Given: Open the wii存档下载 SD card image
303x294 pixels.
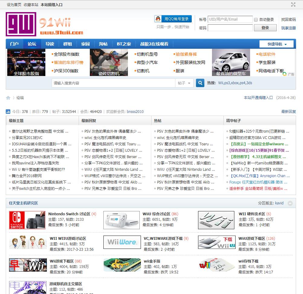Looking at the screenshot, I should (217, 265).
